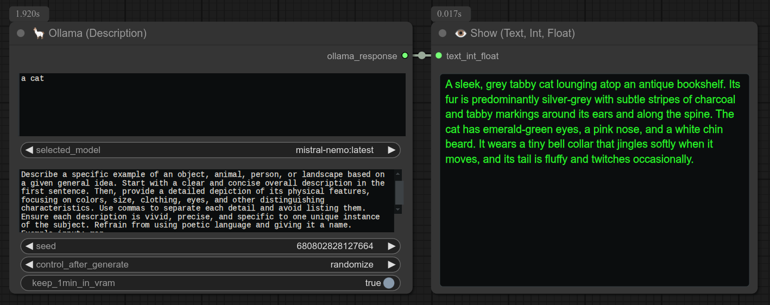Viewport: 770px width, 305px height.
Task: Switch control_after_generate to next option
Action: 391,265
